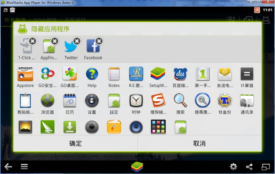Select the Amazon Appstore app icon
This screenshot has height=174, width=275.
coord(25,74)
